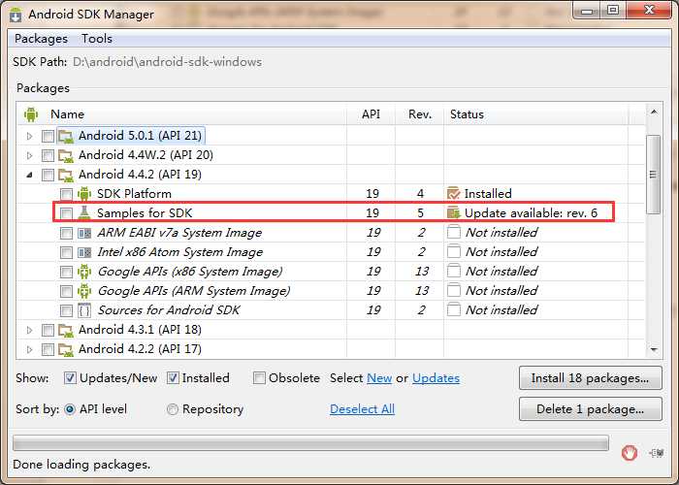Click the Rev. column header
679x485 pixels.
[420, 114]
